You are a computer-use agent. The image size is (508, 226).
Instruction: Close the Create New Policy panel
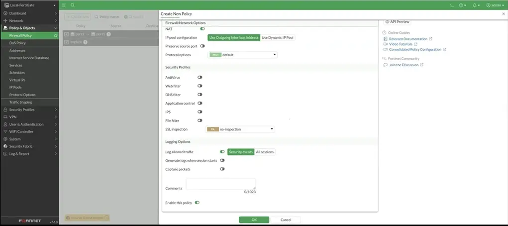click(x=504, y=14)
